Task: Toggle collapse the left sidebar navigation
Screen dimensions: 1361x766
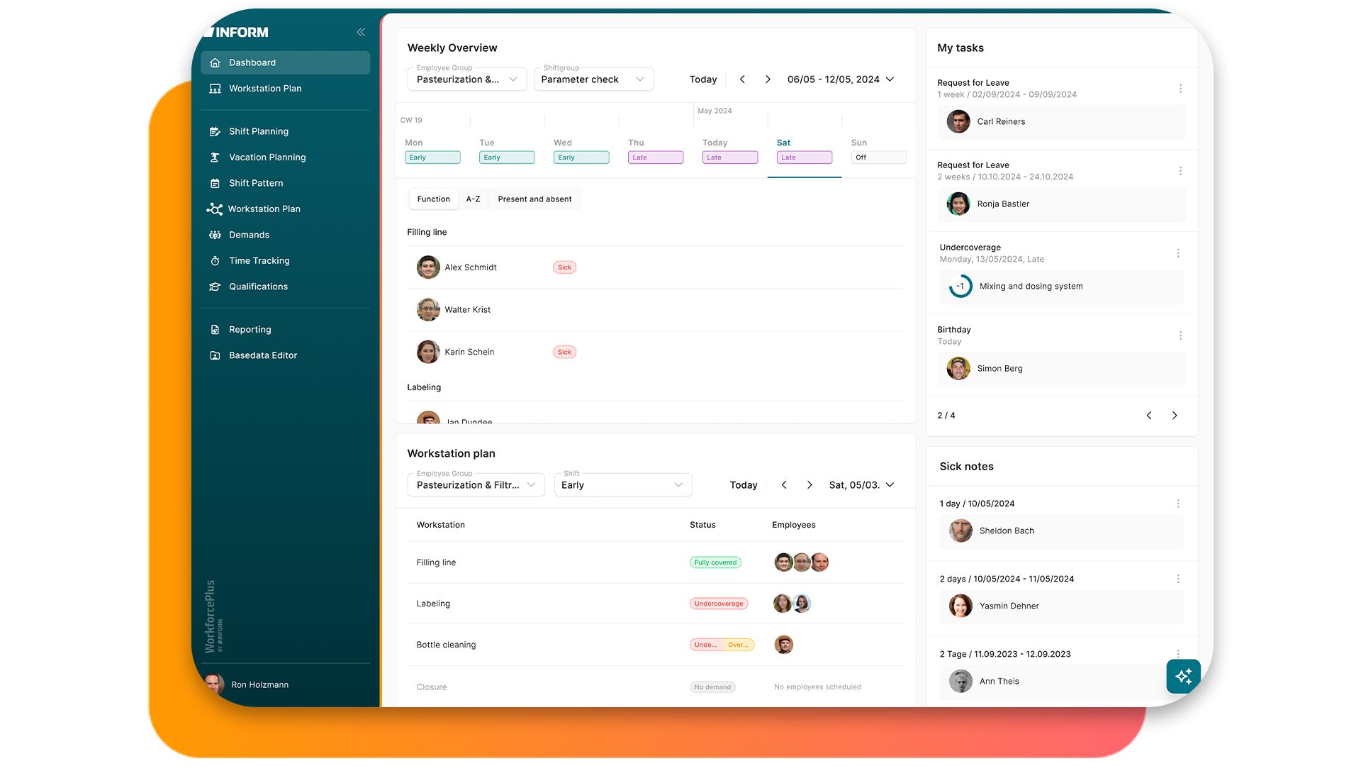Action: point(360,32)
